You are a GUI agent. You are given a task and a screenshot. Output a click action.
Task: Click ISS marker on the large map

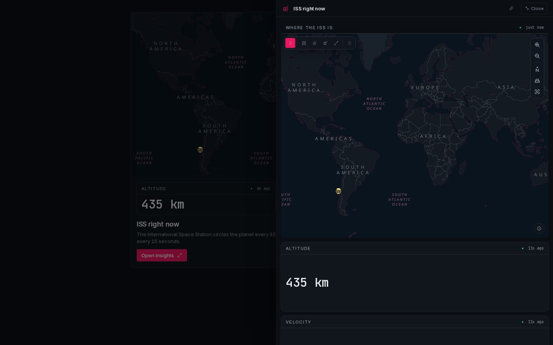coord(338,191)
